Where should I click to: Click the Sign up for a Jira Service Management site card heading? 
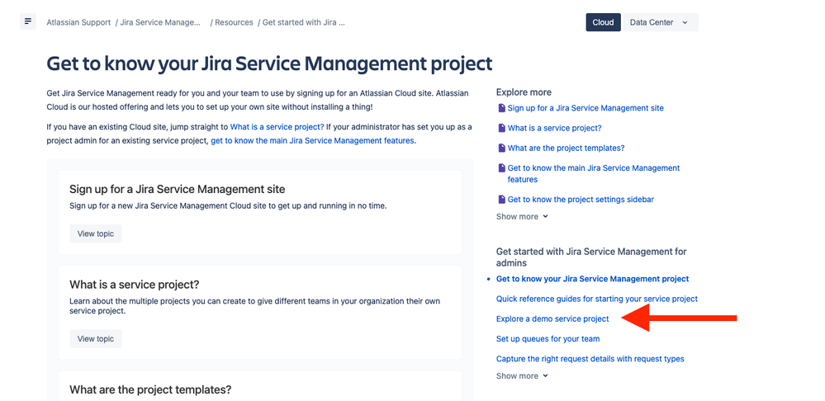pos(178,189)
